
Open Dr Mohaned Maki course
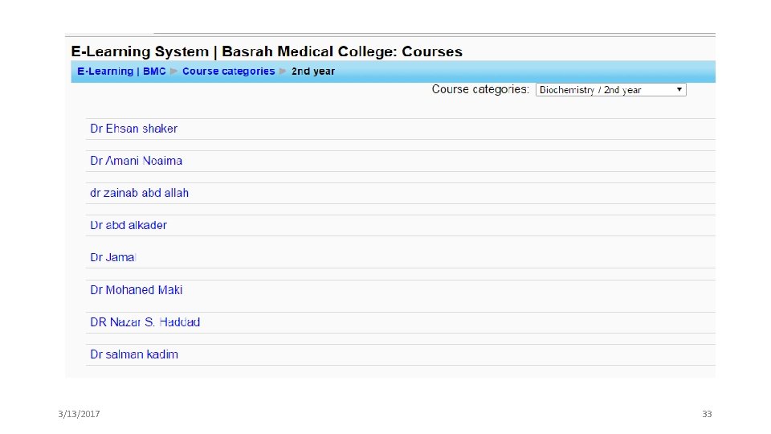click(137, 290)
